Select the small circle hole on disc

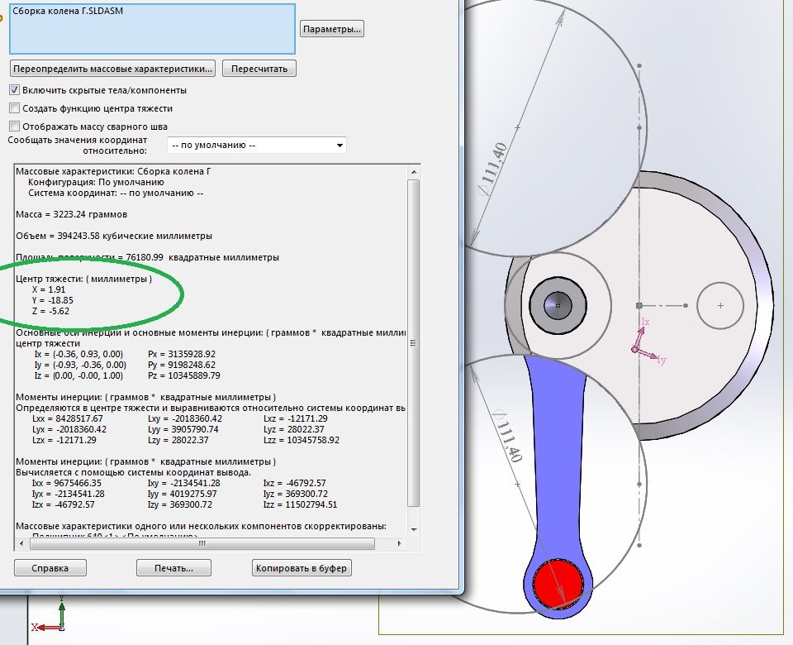point(721,306)
